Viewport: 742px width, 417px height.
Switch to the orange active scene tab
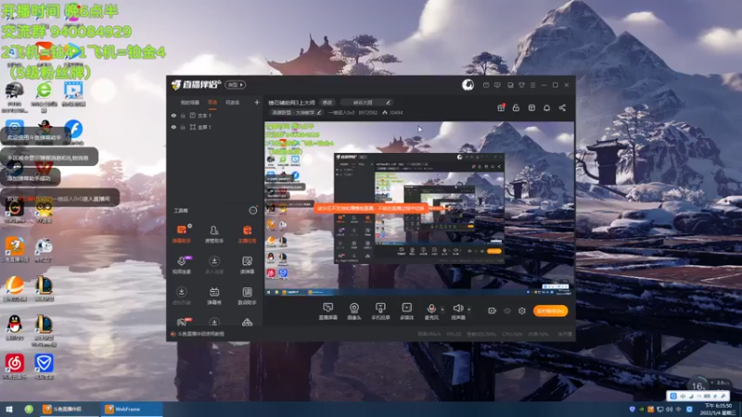212,103
